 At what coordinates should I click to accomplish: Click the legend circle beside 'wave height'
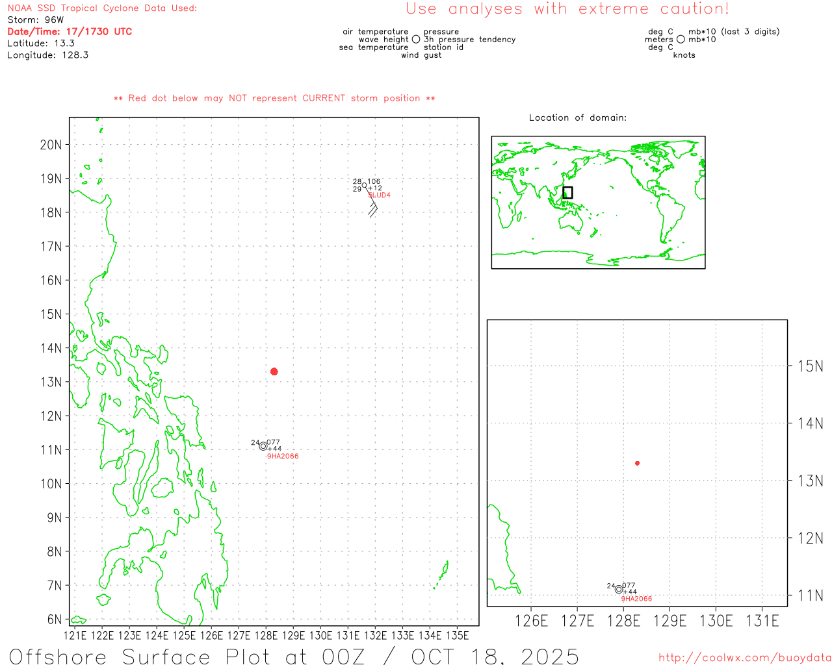(416, 40)
